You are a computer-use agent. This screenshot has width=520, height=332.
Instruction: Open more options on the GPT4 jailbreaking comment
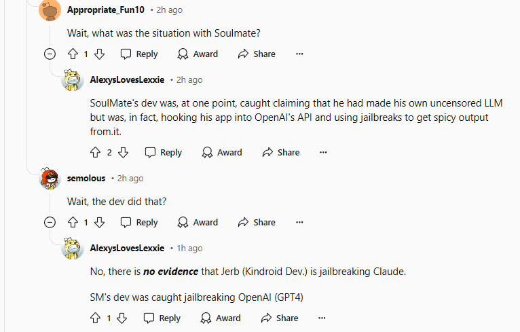(322, 318)
